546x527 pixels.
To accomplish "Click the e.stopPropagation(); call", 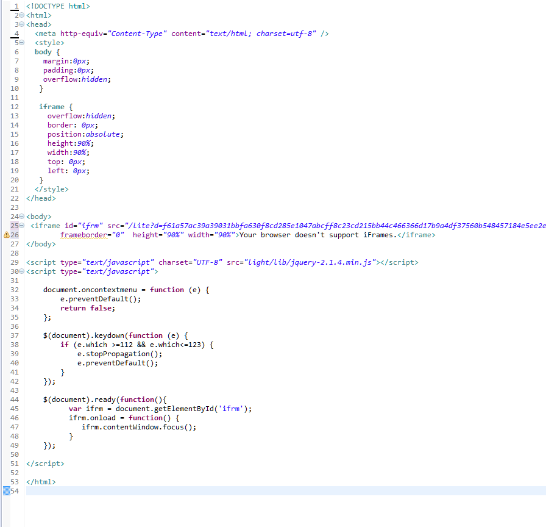I will click(x=119, y=354).
